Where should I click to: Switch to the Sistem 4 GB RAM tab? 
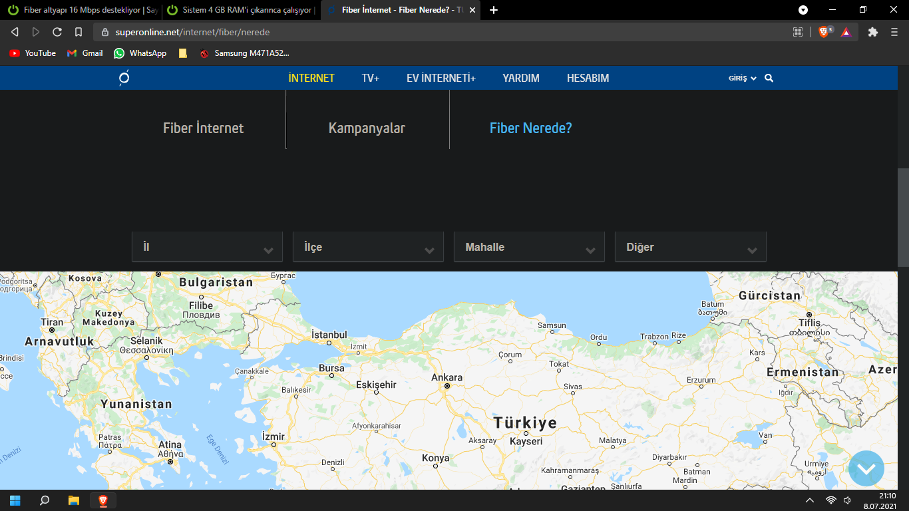(240, 10)
